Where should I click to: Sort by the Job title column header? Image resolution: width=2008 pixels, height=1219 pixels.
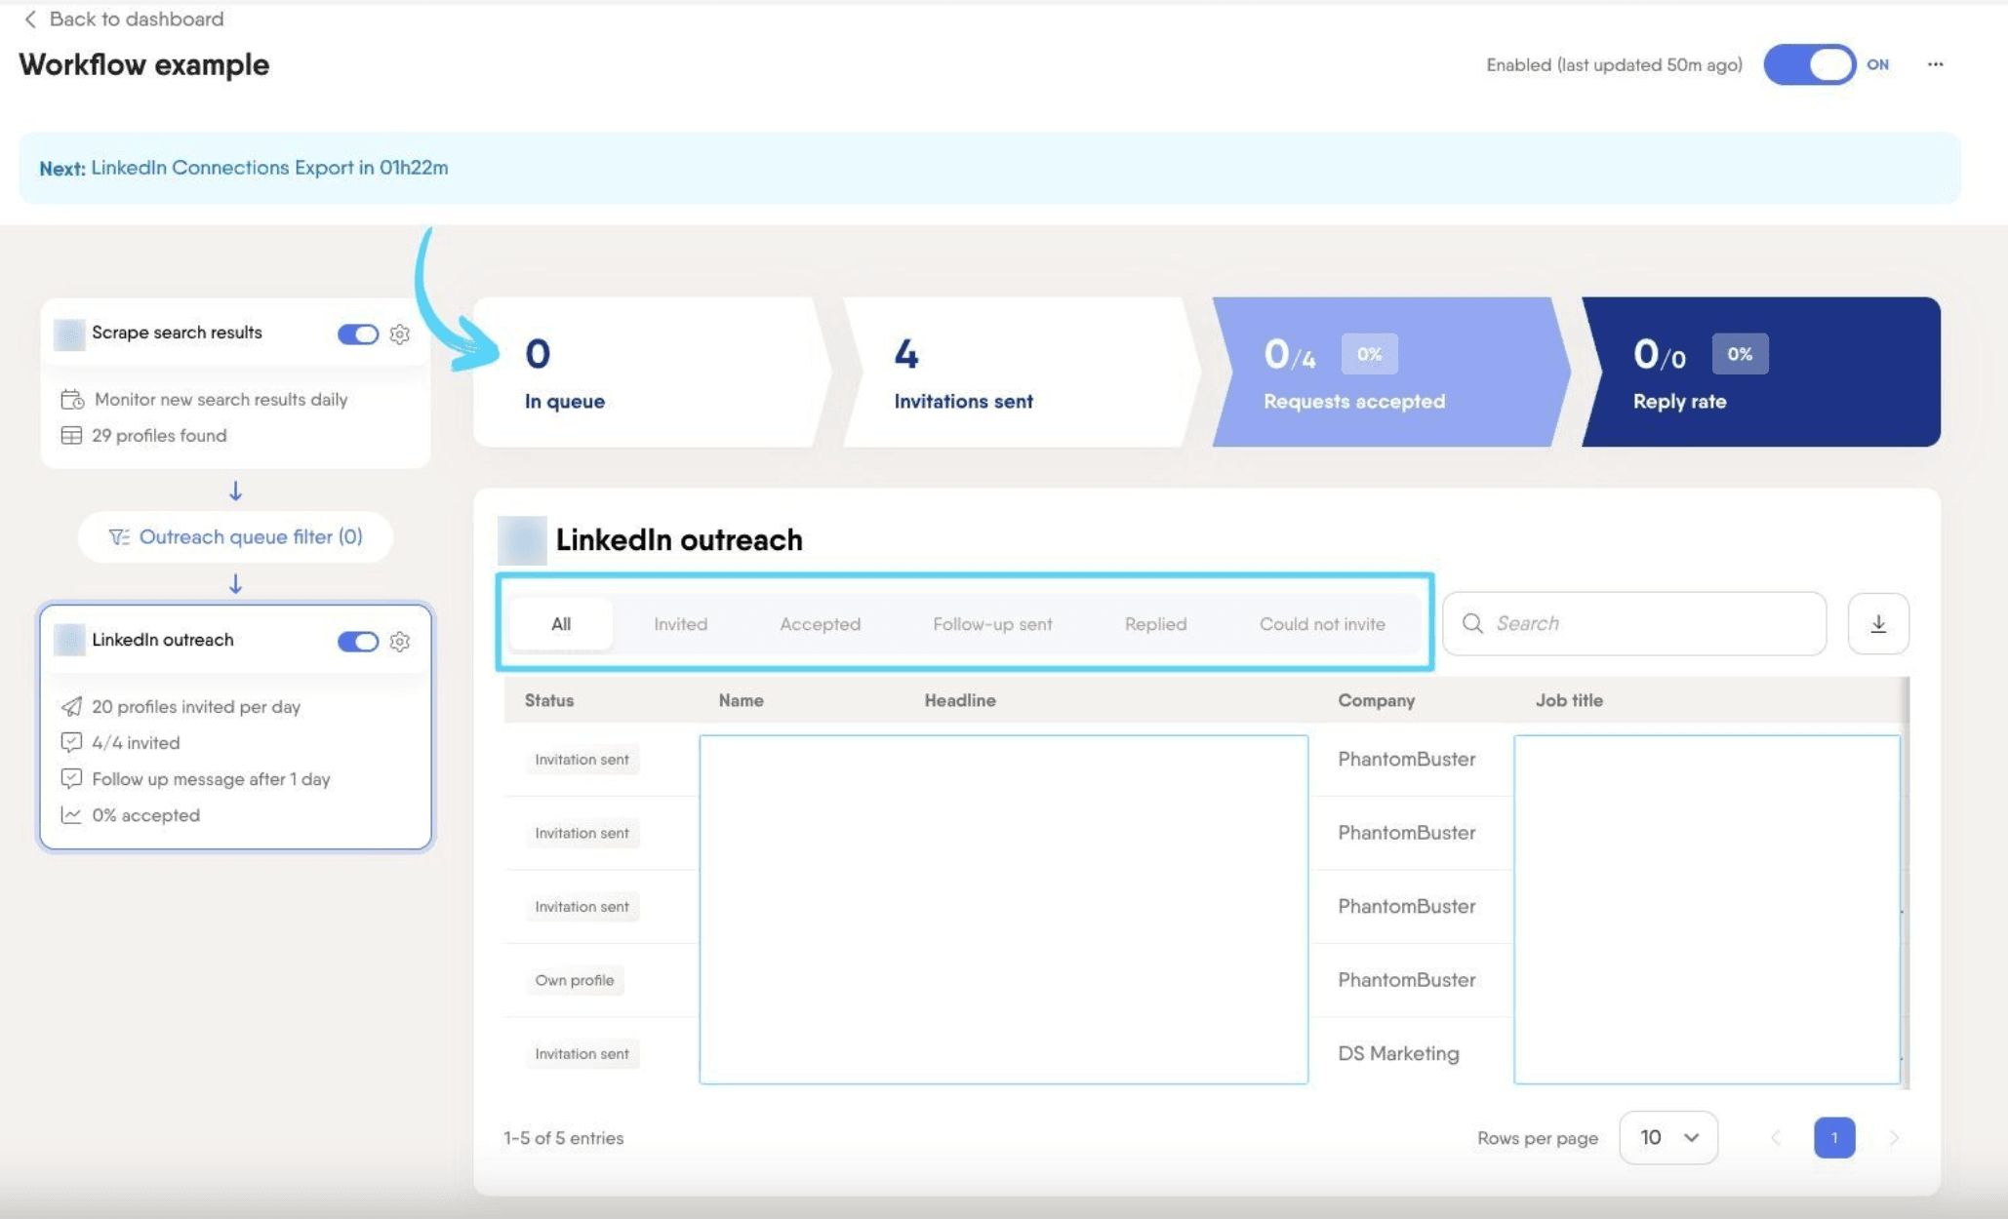(x=1569, y=700)
